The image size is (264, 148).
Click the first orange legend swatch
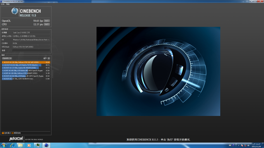(x=3, y=133)
